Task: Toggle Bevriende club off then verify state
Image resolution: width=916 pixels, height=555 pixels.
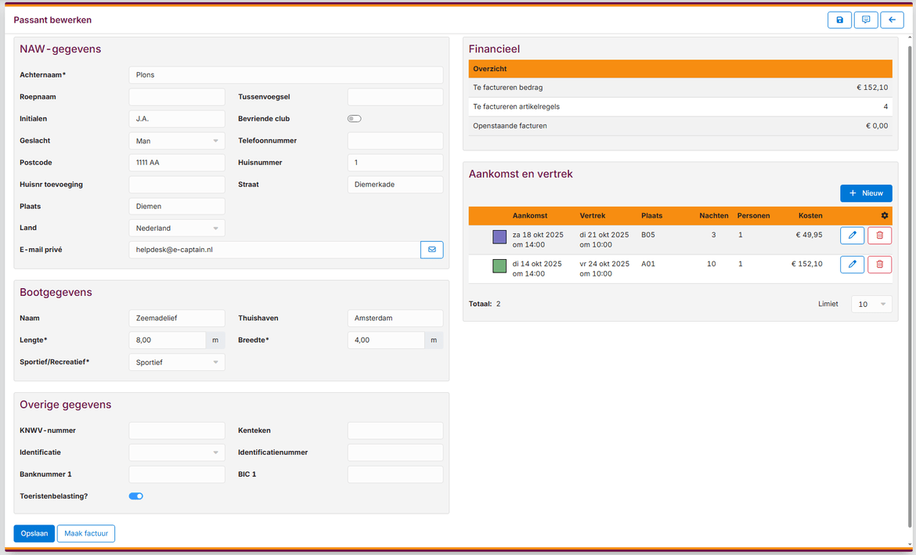Action: [x=354, y=118]
